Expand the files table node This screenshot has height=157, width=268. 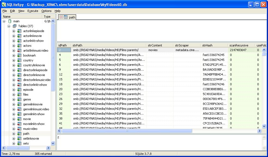[14, 95]
